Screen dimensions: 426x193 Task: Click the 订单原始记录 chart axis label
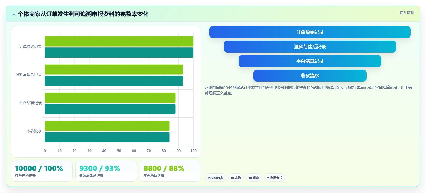coord(30,47)
